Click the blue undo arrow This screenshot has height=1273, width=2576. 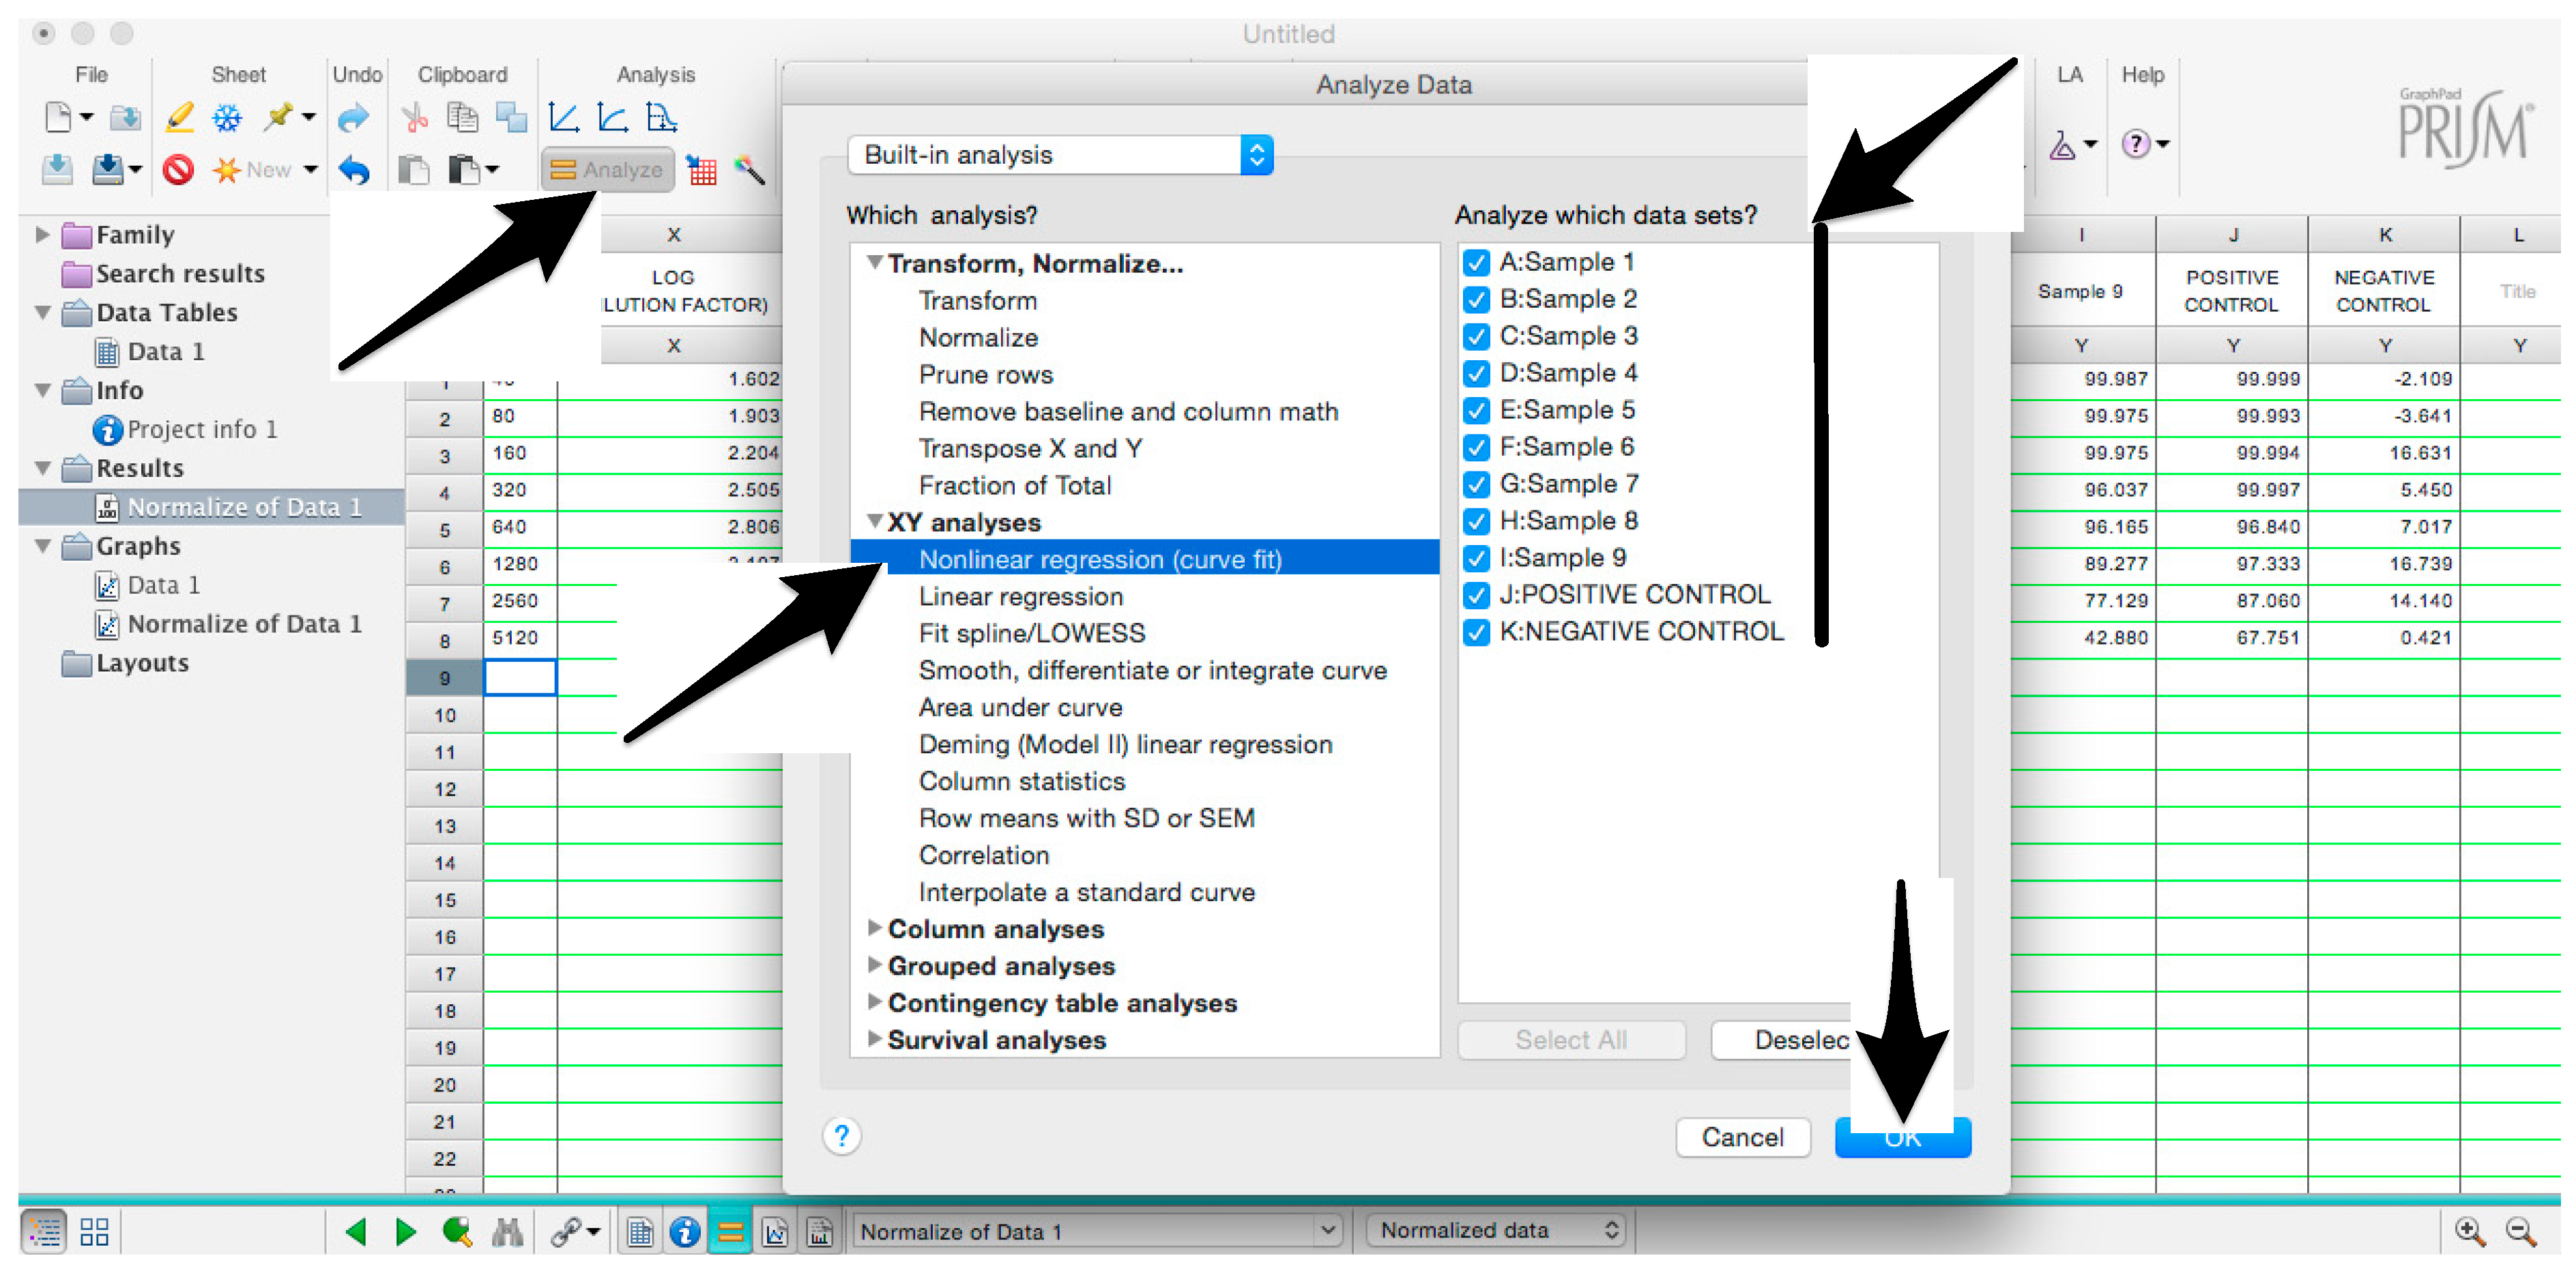[353, 169]
